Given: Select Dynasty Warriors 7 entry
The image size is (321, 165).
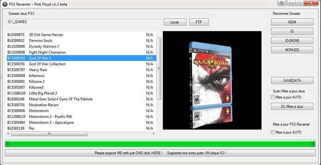Looking at the screenshot, I should [81, 46].
